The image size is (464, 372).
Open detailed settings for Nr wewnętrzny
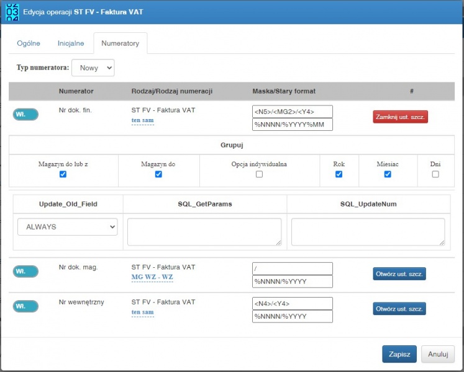click(x=399, y=309)
